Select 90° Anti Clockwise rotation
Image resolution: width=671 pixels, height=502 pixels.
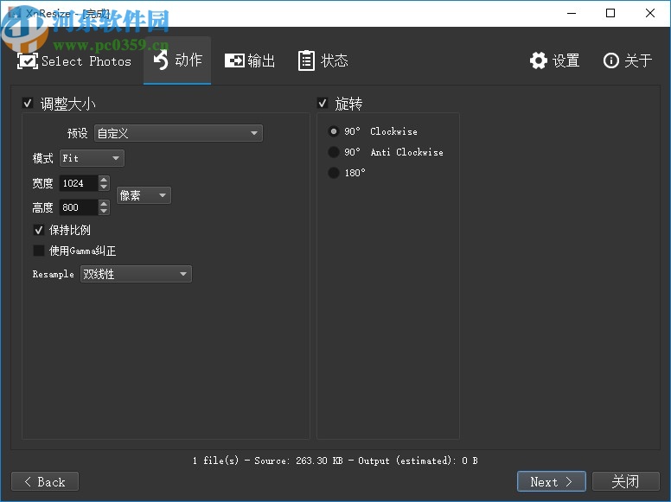[x=334, y=152]
